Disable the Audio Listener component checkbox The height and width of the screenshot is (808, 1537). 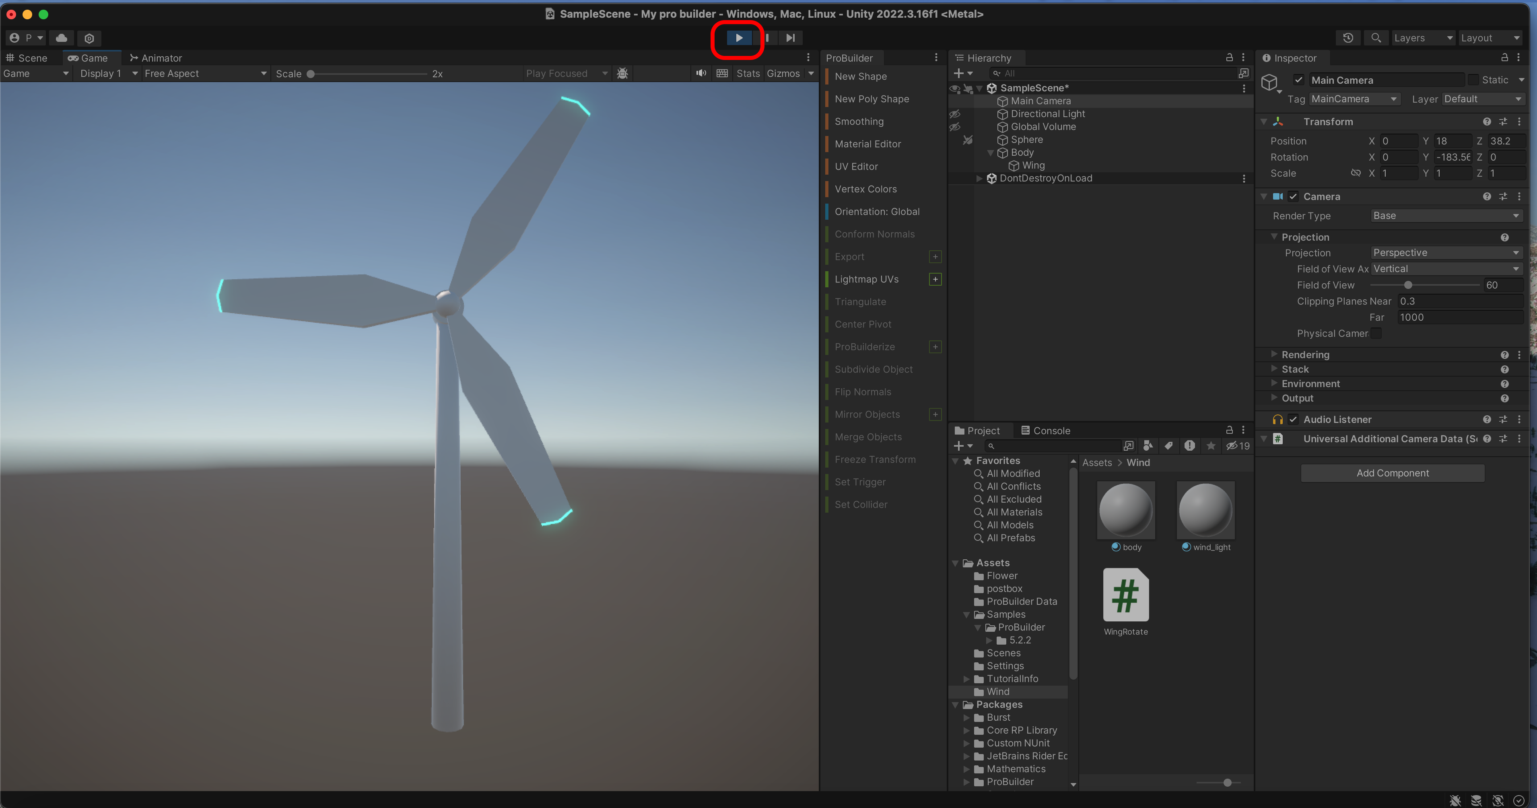[1293, 420]
